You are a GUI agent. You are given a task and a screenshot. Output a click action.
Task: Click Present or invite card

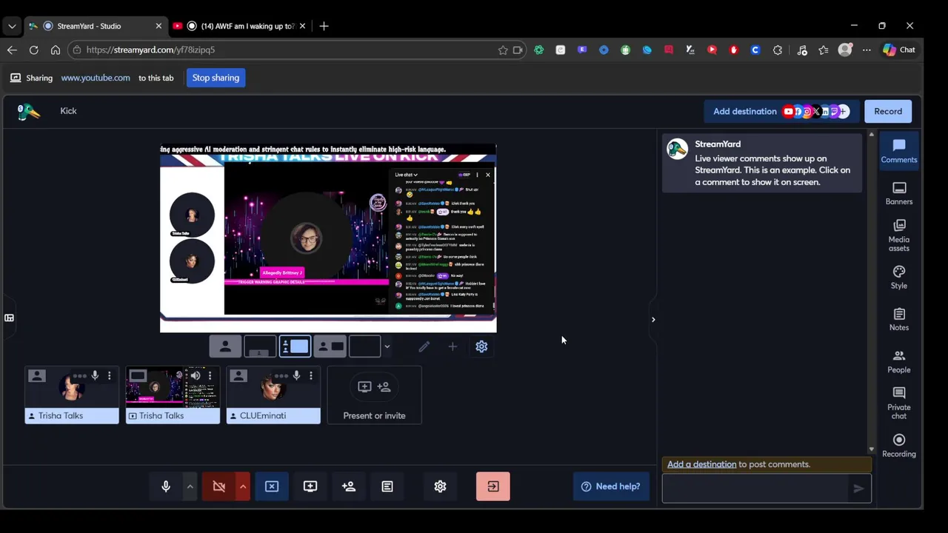[374, 395]
